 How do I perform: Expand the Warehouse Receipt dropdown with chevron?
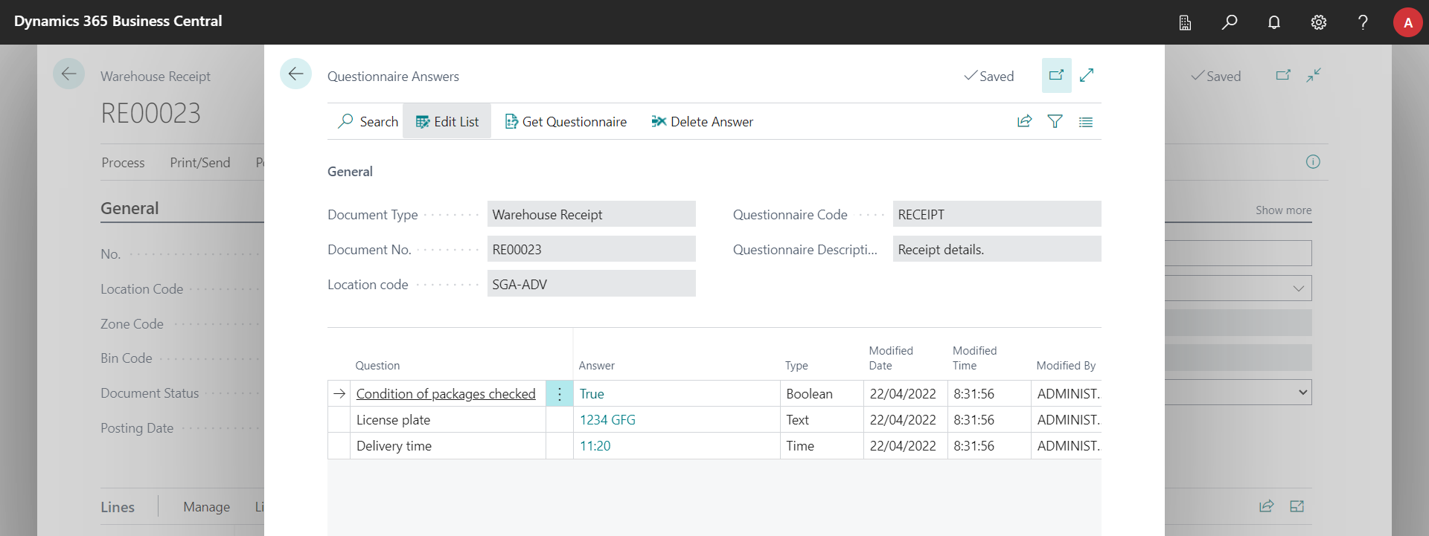pos(1298,288)
